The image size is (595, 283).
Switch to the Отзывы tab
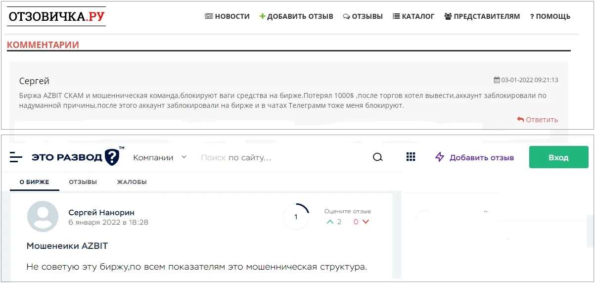click(x=83, y=182)
